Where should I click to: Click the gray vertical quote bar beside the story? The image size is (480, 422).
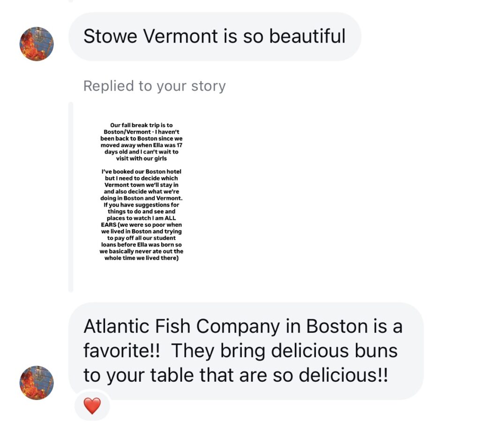pos(71,197)
